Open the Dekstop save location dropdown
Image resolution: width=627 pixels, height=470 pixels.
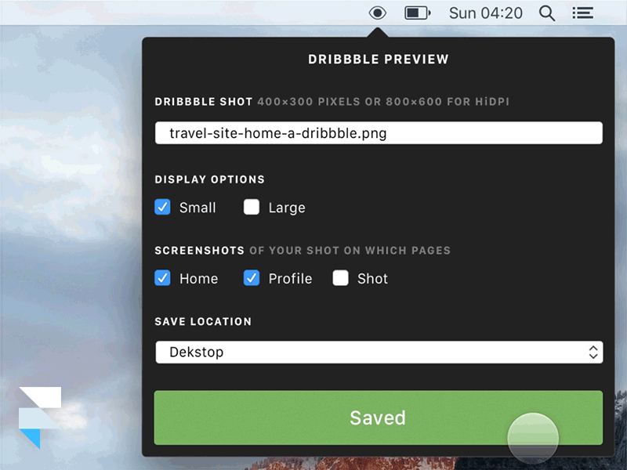click(x=379, y=352)
